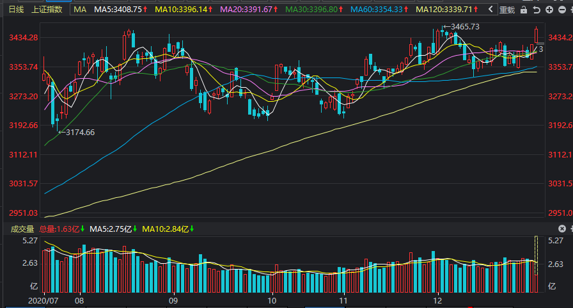Toggle the MA5 moving average line
The height and width of the screenshot is (308, 573).
(121, 10)
